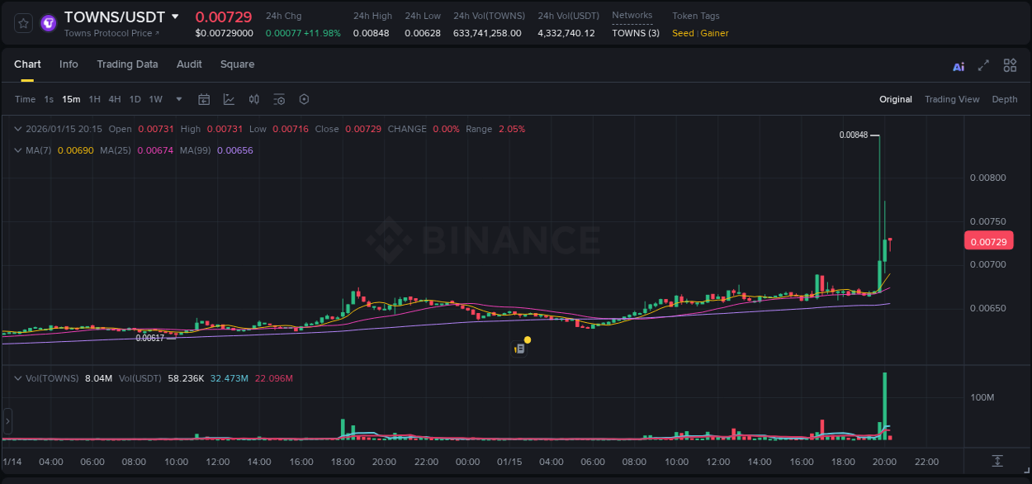The image size is (1032, 484).
Task: Switch to the Trading Data tab
Action: coord(127,64)
